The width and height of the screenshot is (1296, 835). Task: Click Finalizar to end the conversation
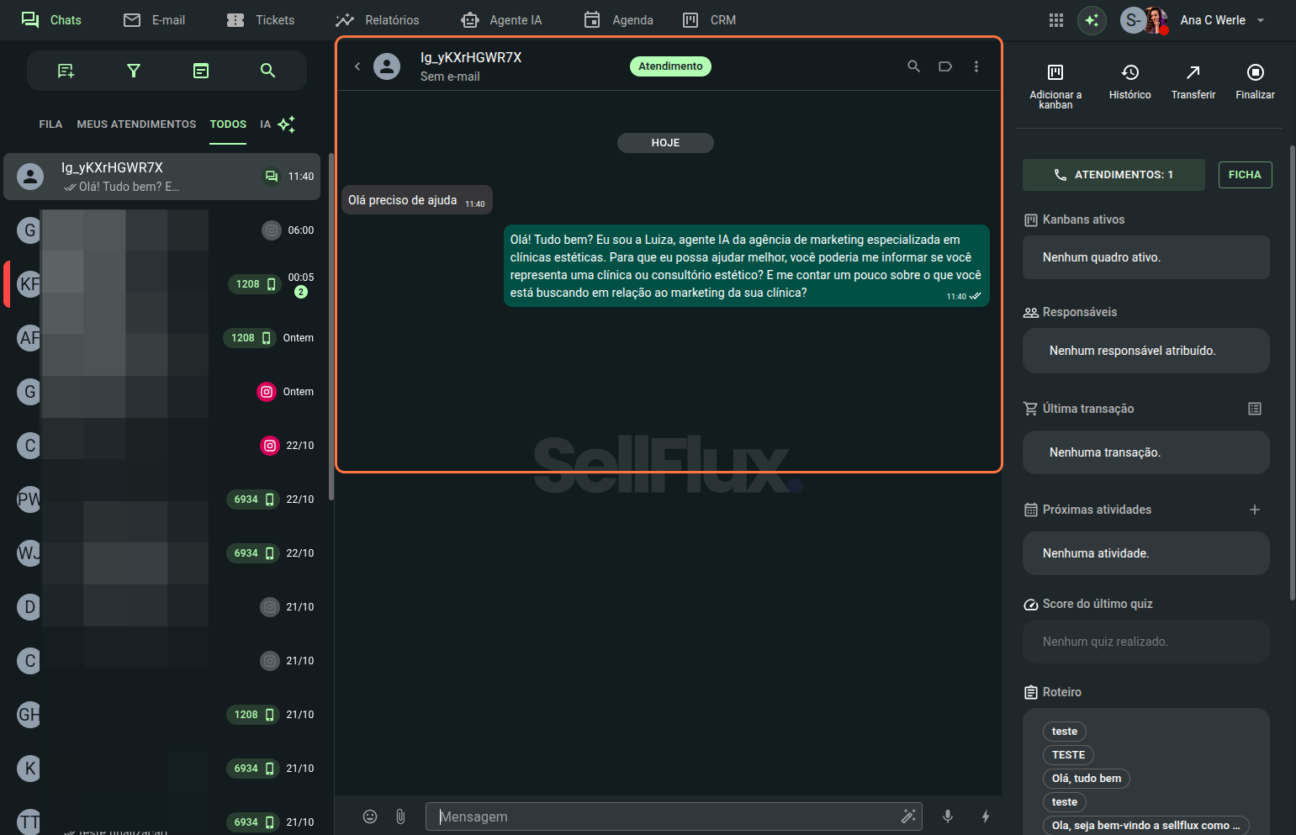(x=1255, y=82)
